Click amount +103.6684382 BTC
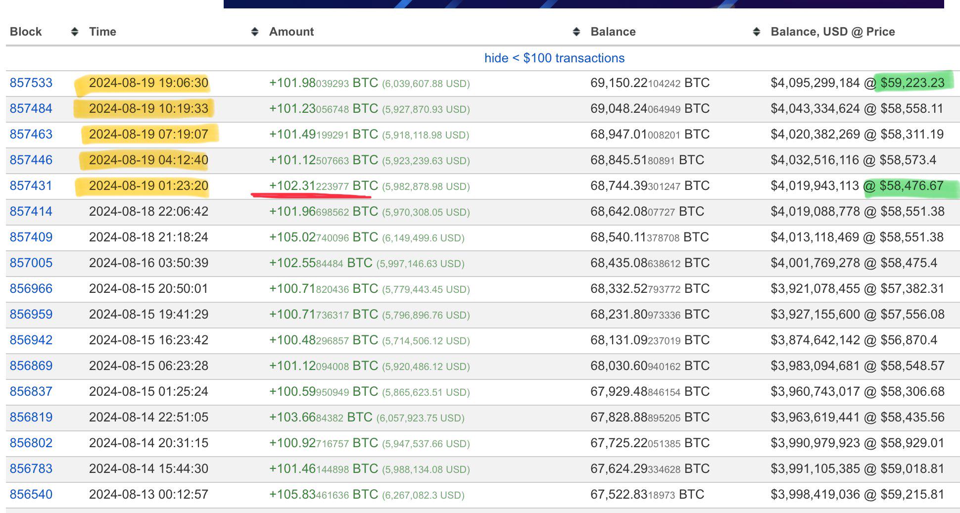The image size is (960, 513). point(321,417)
